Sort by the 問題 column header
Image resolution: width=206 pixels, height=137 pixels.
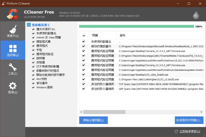[103, 35]
